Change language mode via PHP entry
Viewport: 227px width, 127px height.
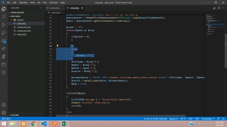[x=197, y=119]
